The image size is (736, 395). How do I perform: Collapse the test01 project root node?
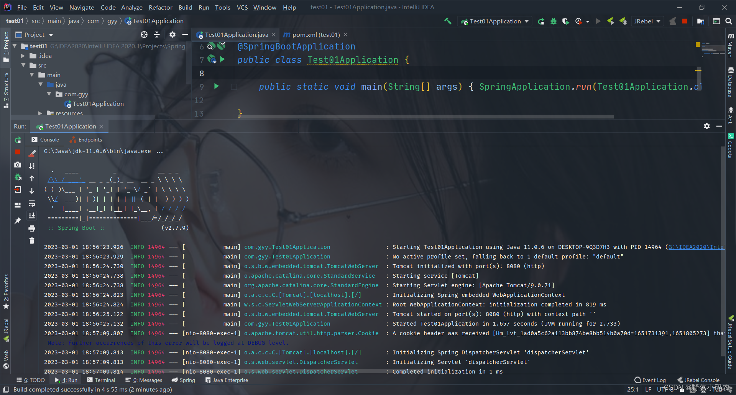15,46
